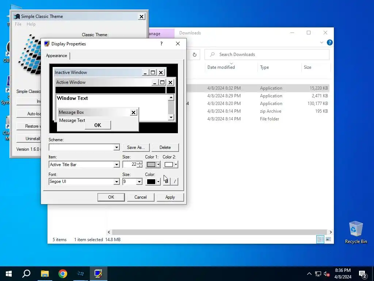Select row with size 15,220 KB
This screenshot has height=281, width=374.
257,88
